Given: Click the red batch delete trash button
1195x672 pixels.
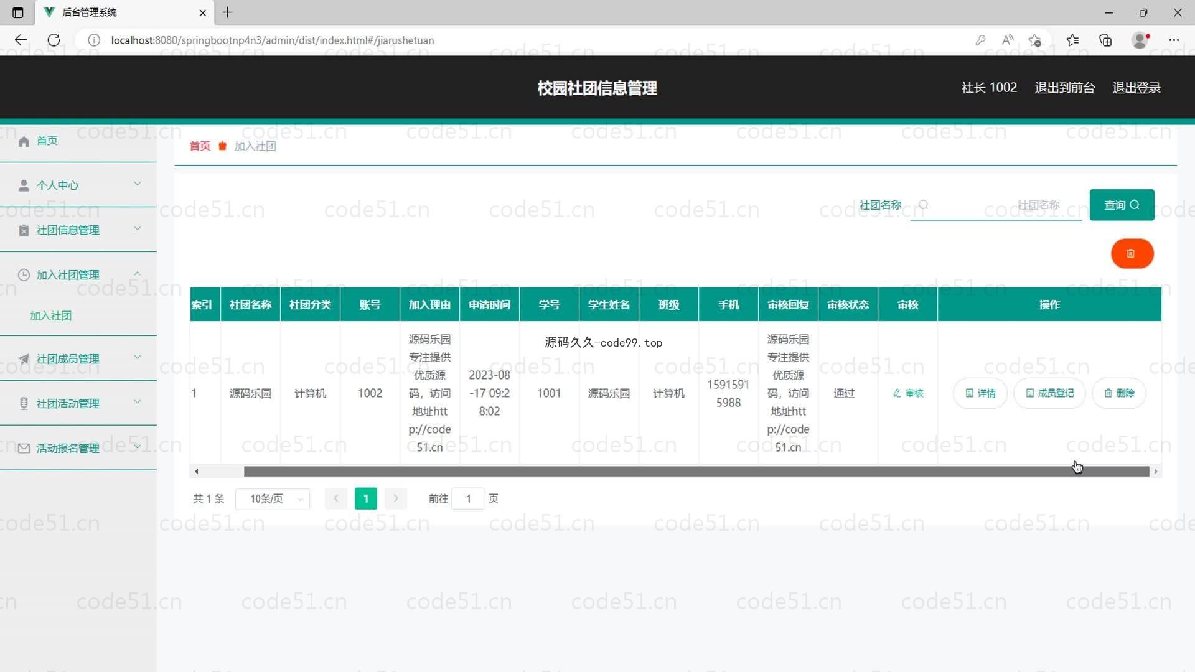Looking at the screenshot, I should click(x=1132, y=253).
